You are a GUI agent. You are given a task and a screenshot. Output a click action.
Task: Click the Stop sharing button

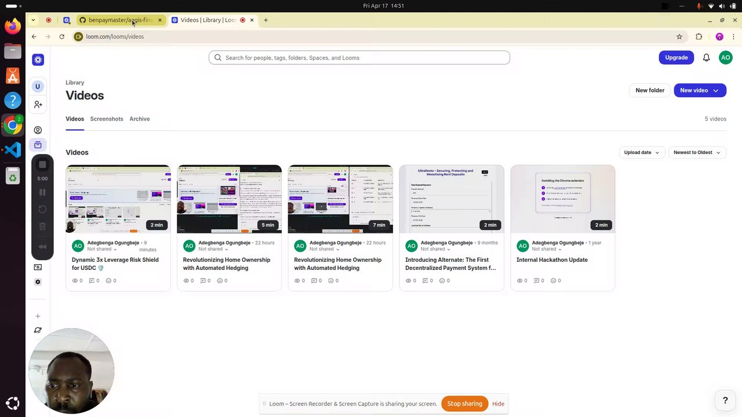[x=464, y=404]
